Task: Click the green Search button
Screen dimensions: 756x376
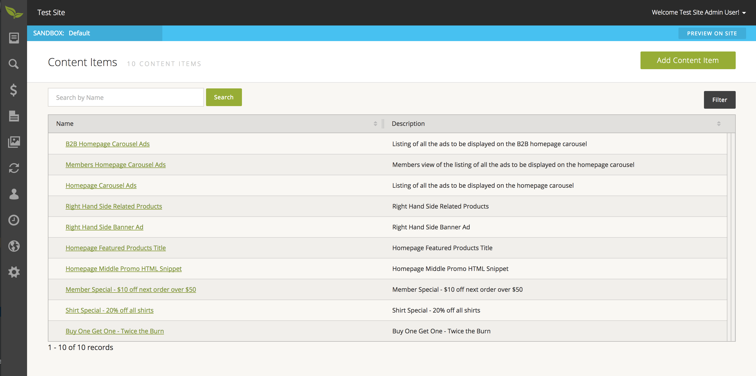Action: point(224,97)
